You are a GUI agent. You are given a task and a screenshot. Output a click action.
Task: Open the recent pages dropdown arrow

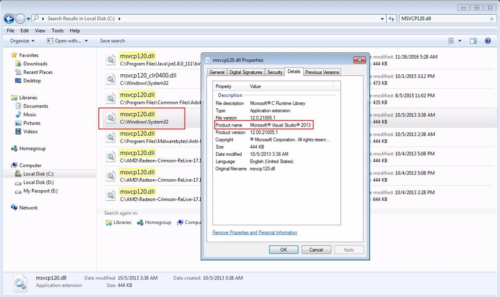[x=28, y=19]
